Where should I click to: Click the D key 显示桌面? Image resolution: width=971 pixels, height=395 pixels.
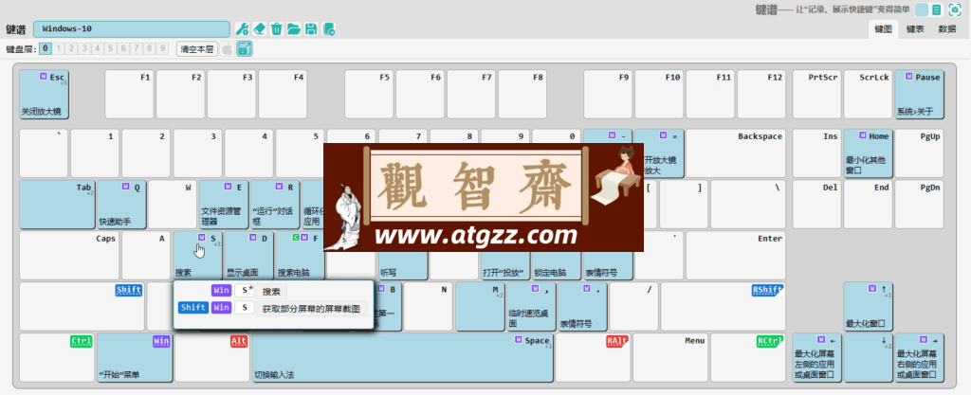[248, 256]
